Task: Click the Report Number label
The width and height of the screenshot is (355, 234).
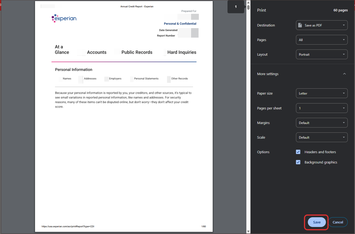Action: point(166,36)
